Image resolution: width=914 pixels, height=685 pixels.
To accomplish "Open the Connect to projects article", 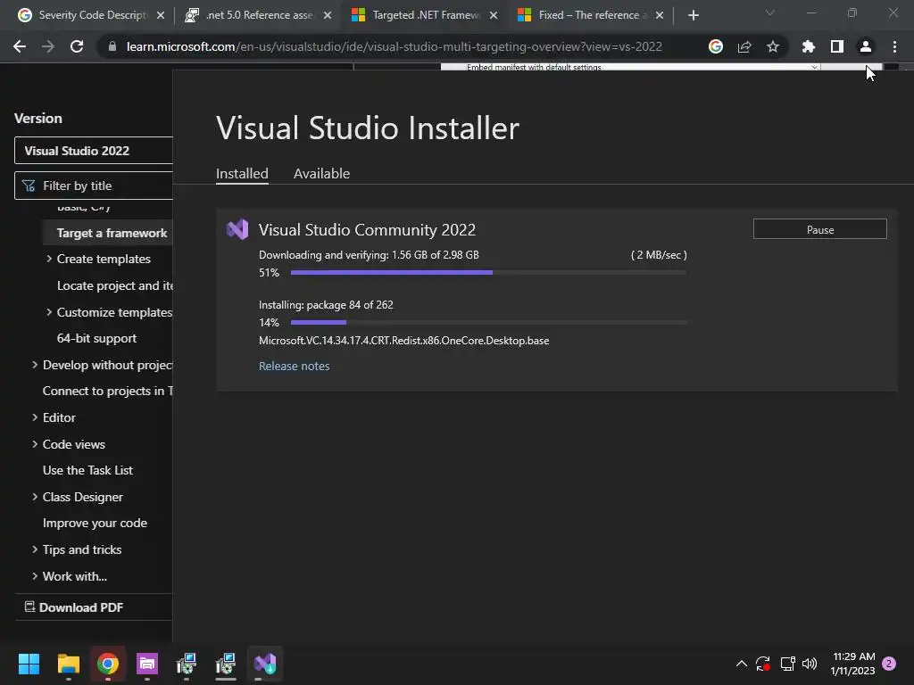I will [108, 391].
